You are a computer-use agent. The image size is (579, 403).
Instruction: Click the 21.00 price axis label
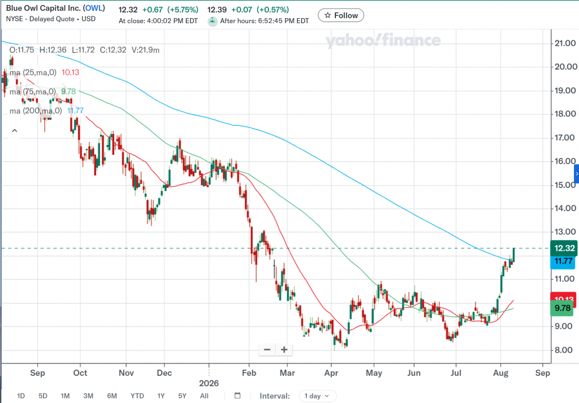pos(565,43)
